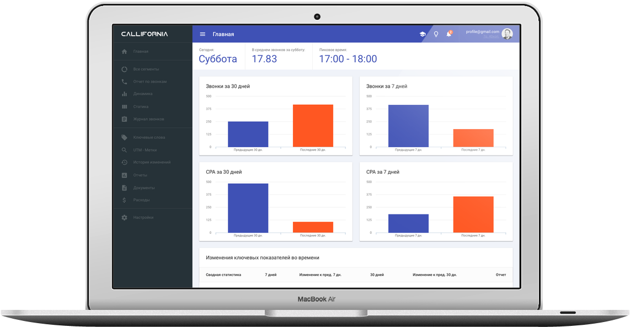Open Журнал звонков sidebar item
This screenshot has width=630, height=327.
(148, 119)
